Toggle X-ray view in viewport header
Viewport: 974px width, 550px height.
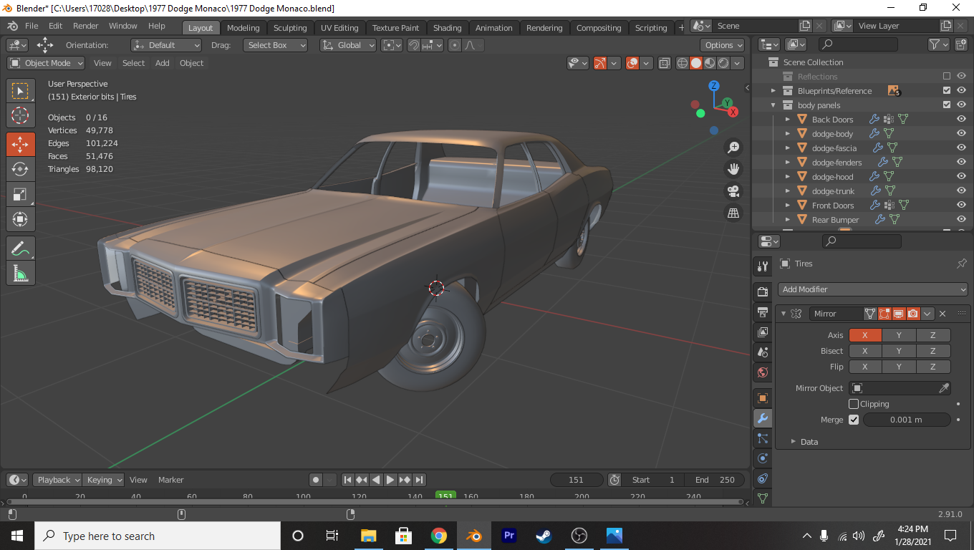pos(664,63)
